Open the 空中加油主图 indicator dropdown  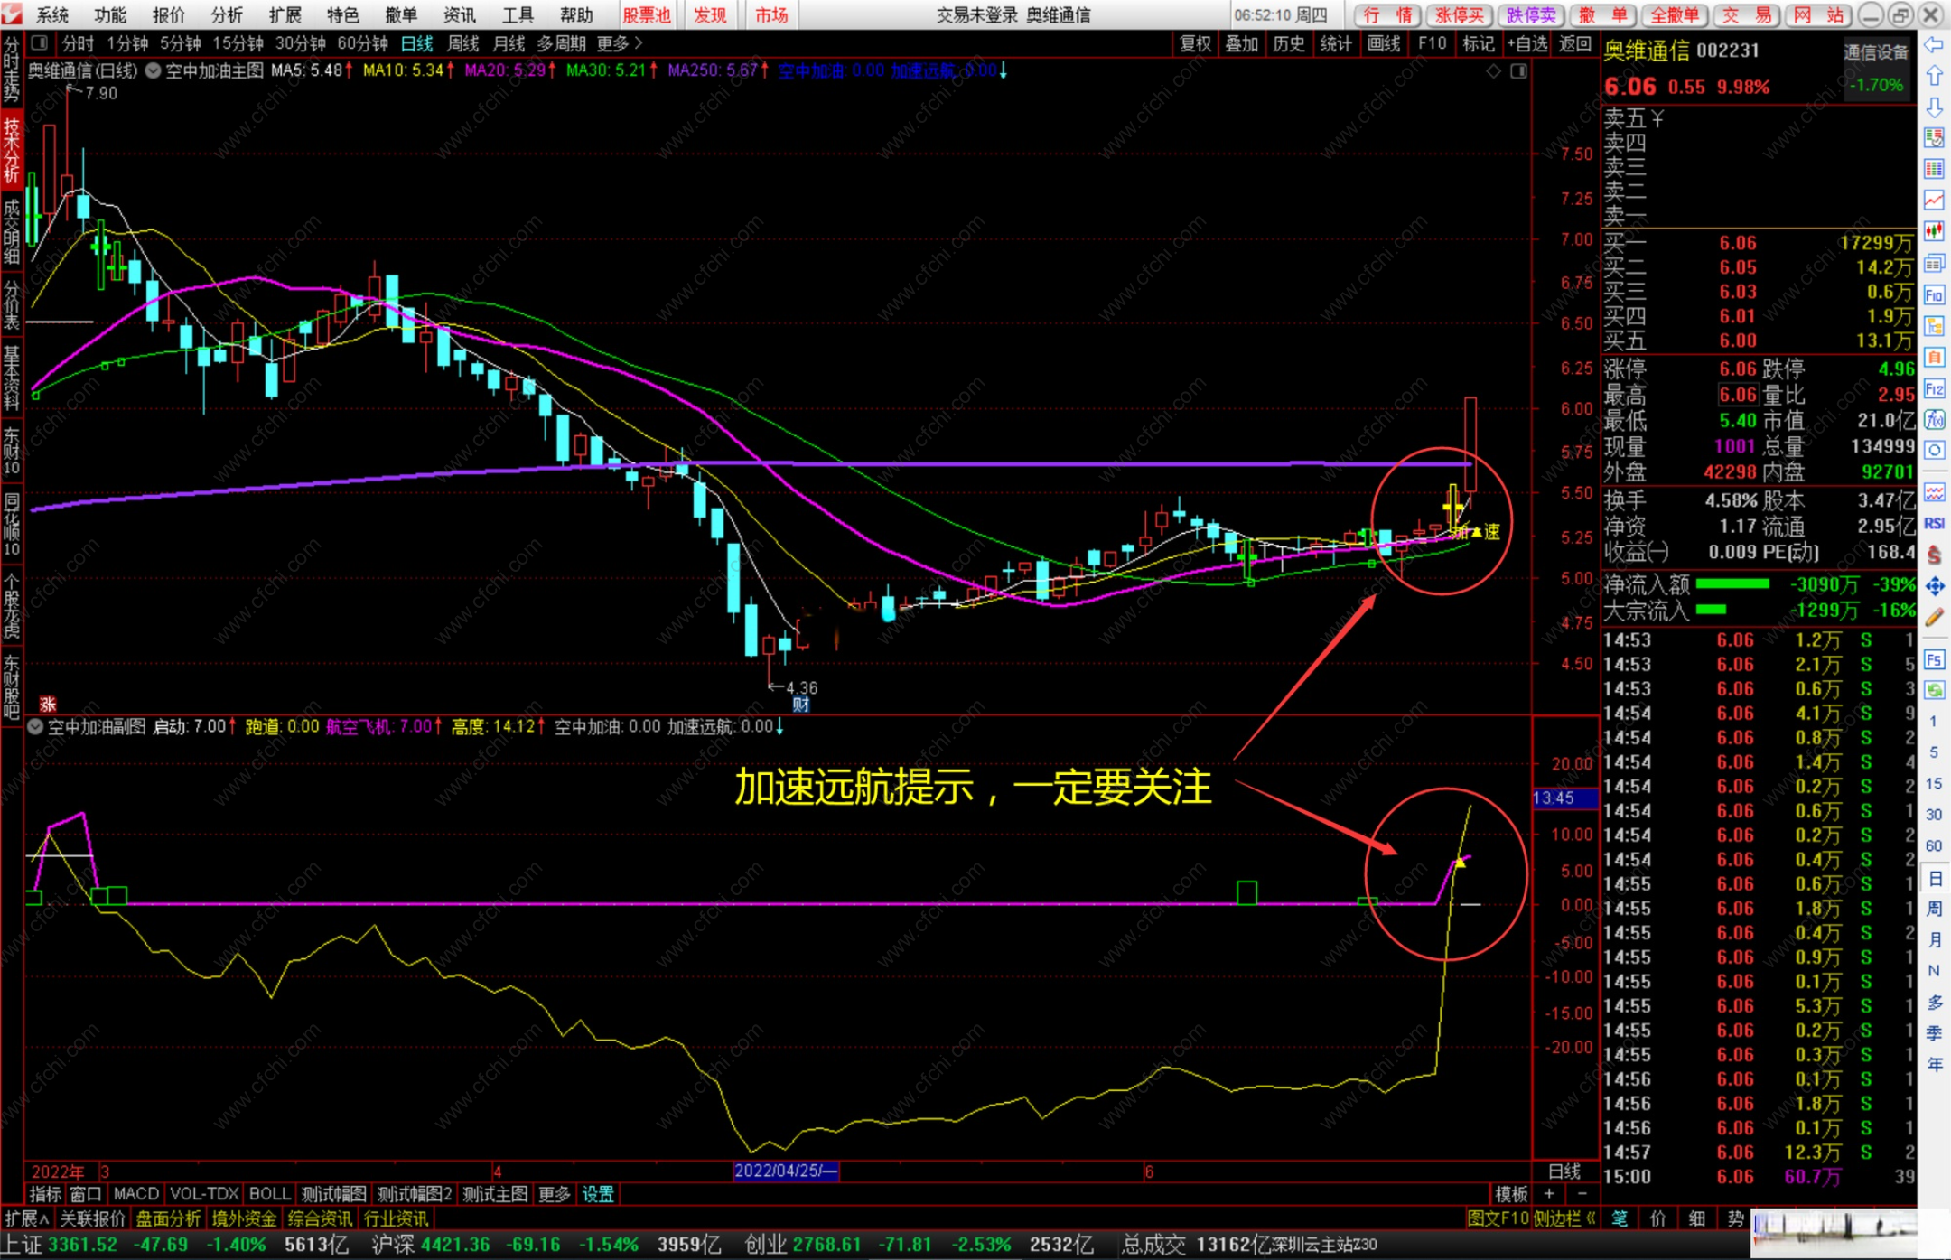(x=154, y=70)
